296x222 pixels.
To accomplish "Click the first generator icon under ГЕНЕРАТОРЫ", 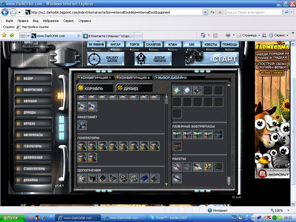I will (82, 146).
